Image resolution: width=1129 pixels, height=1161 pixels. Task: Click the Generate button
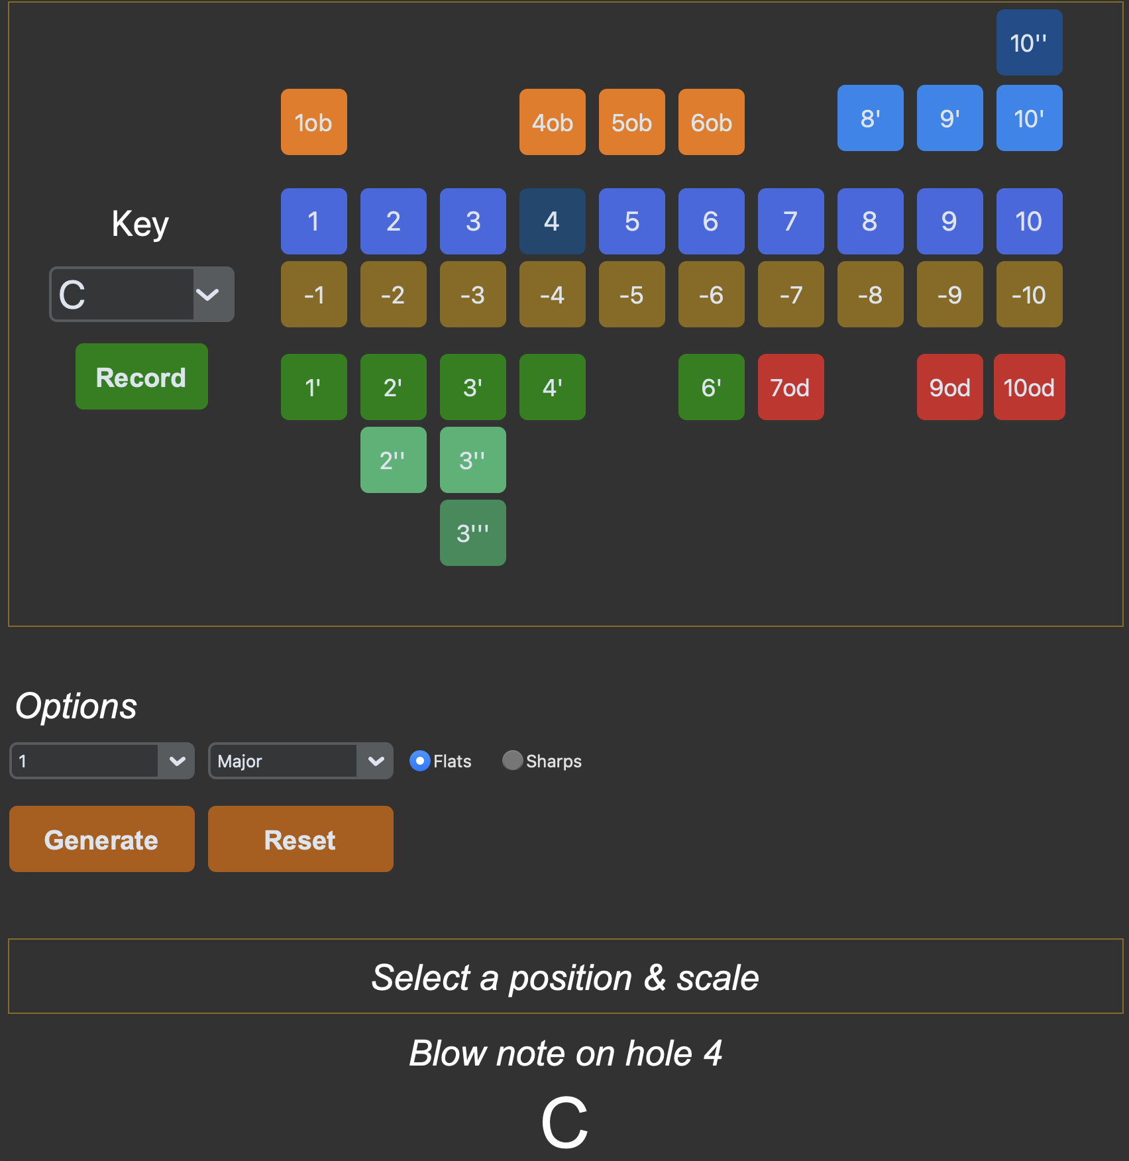click(102, 839)
